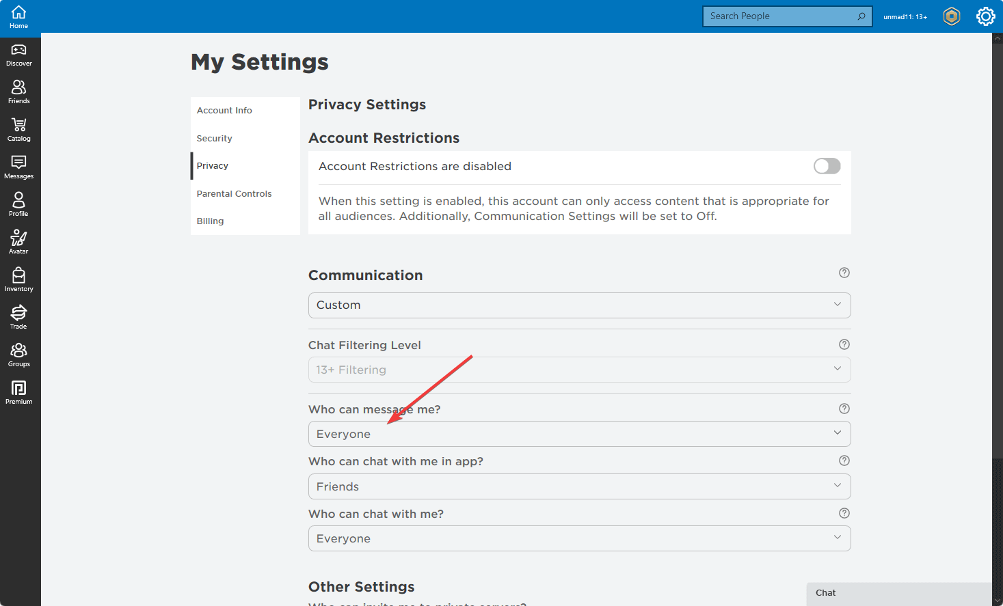Open the Trade page icon

click(x=19, y=317)
